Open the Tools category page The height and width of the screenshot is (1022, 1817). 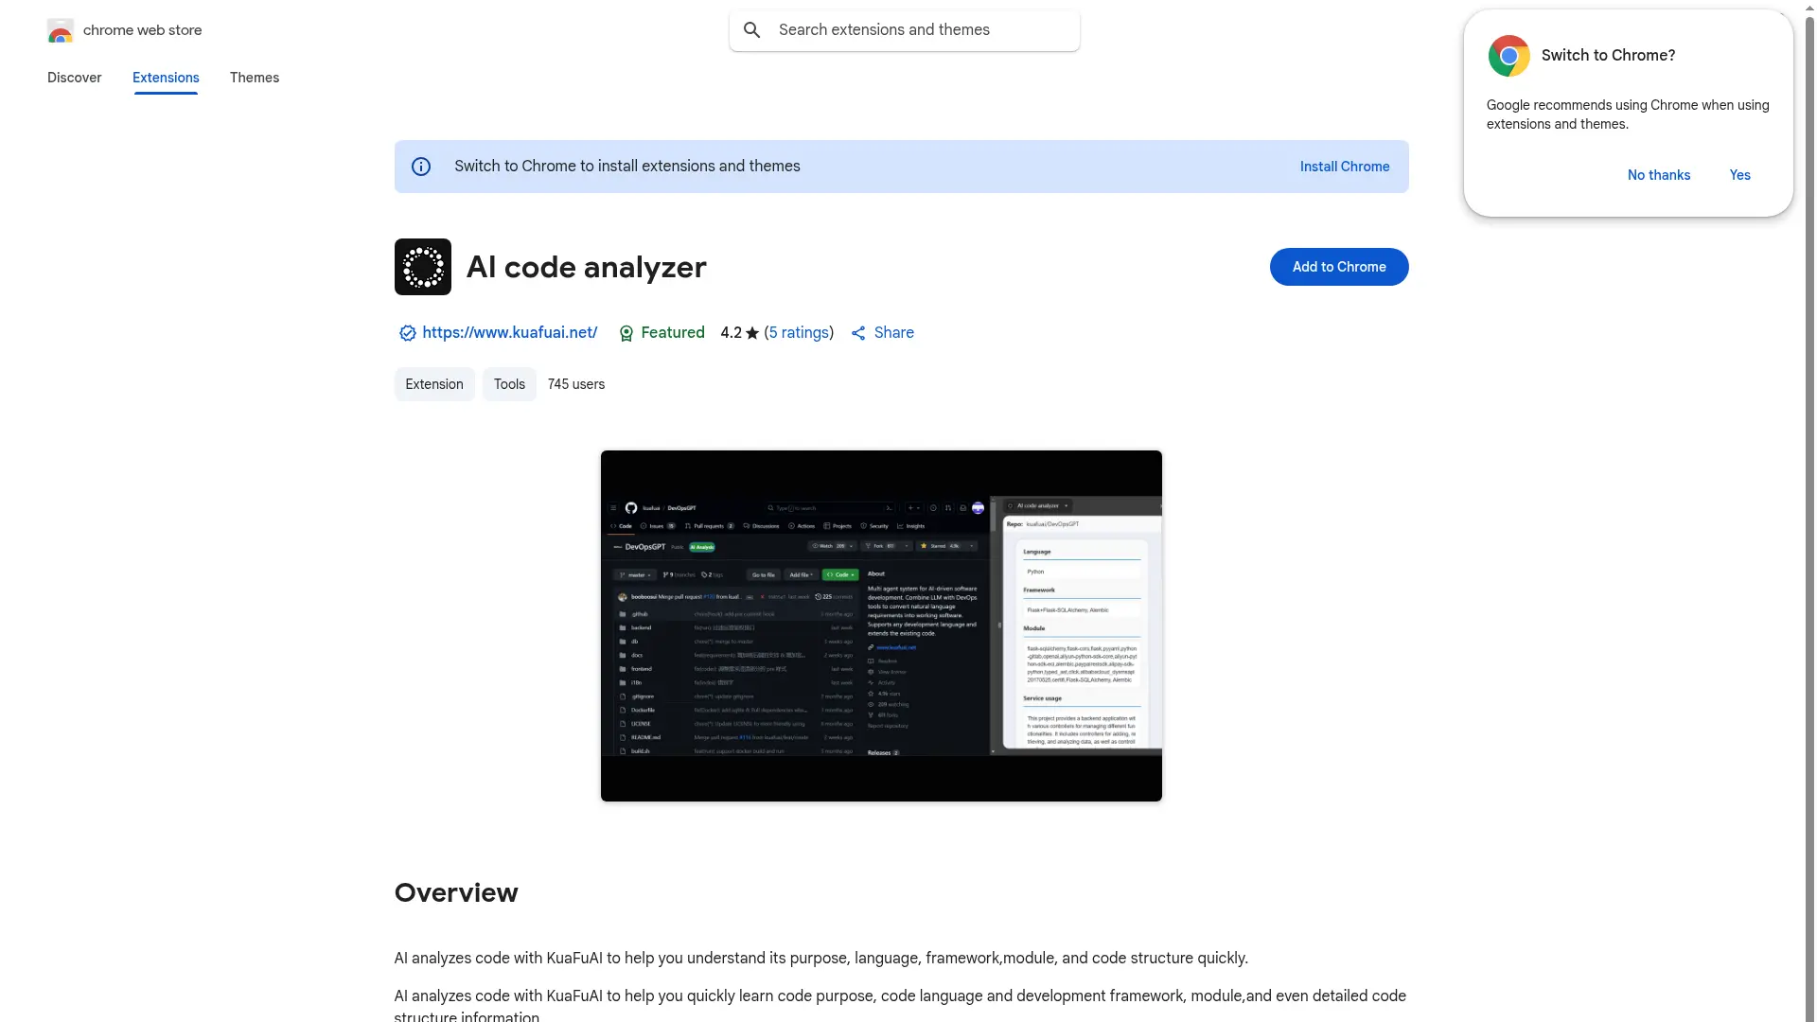coord(508,384)
